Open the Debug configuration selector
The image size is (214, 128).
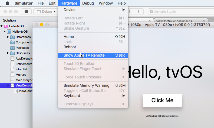click(x=46, y=12)
